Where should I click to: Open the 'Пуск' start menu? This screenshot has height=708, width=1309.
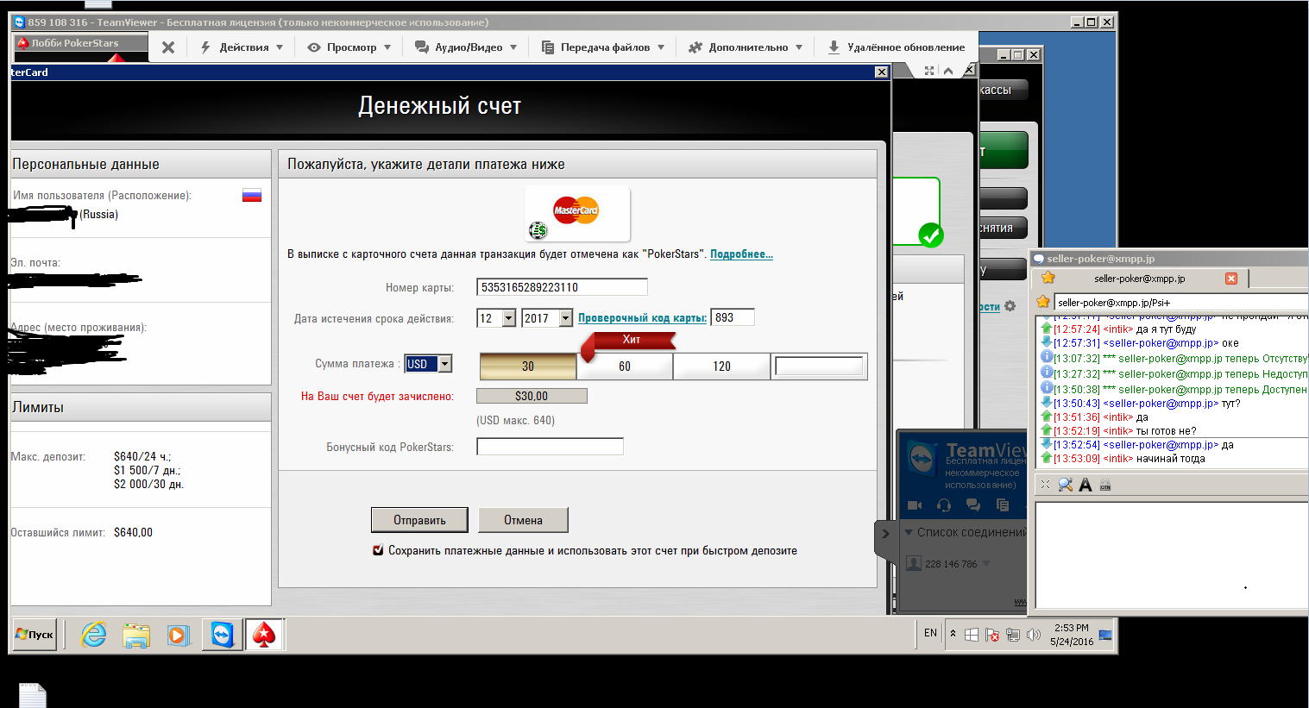point(35,635)
